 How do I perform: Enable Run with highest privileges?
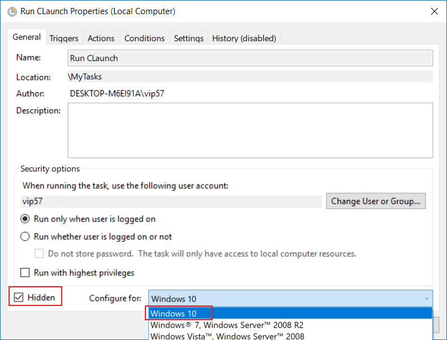pyautogui.click(x=25, y=273)
